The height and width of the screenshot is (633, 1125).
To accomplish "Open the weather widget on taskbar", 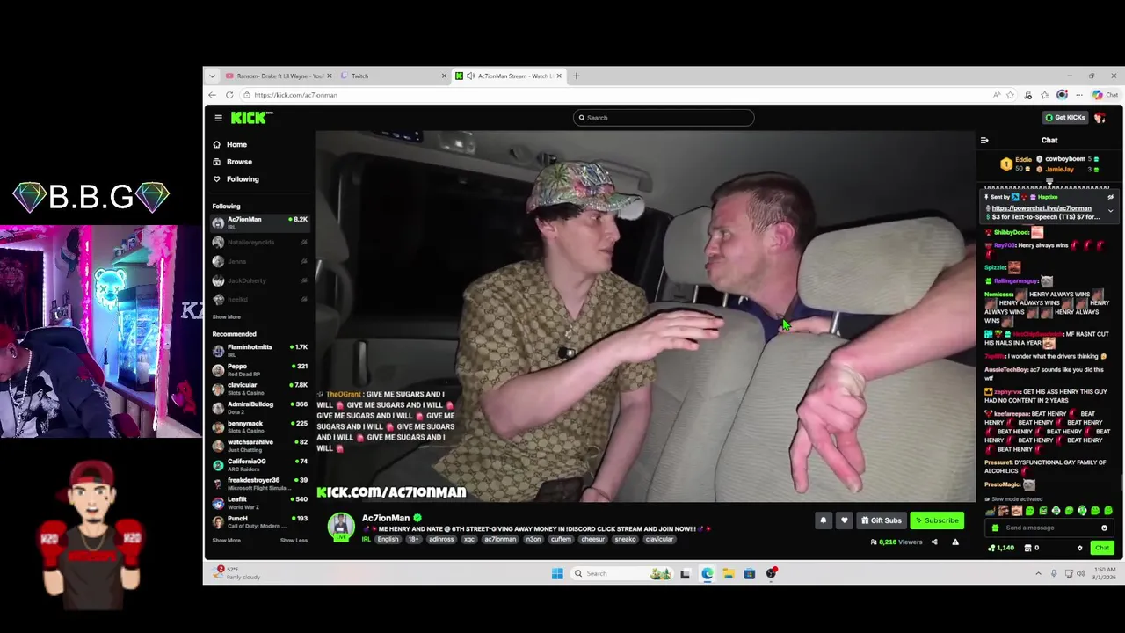I will (x=237, y=574).
